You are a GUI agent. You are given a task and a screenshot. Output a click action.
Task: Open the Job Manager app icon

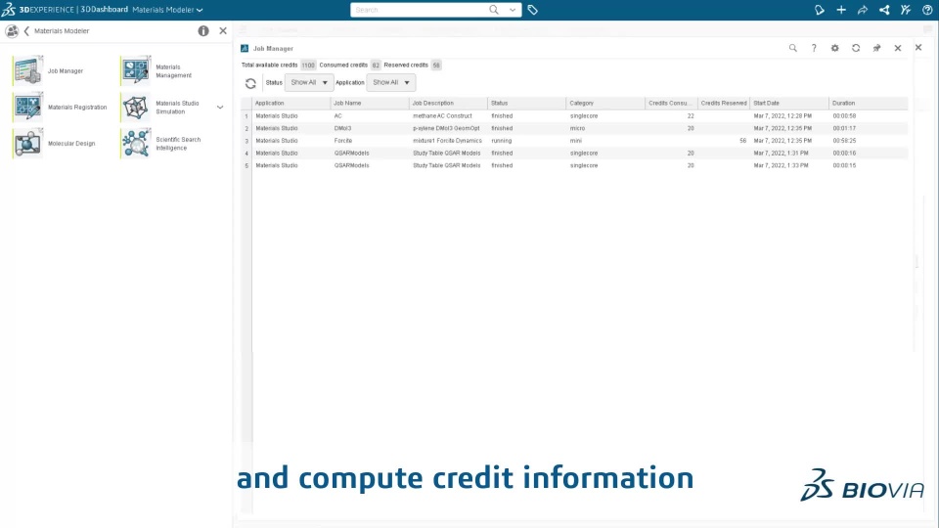(27, 70)
